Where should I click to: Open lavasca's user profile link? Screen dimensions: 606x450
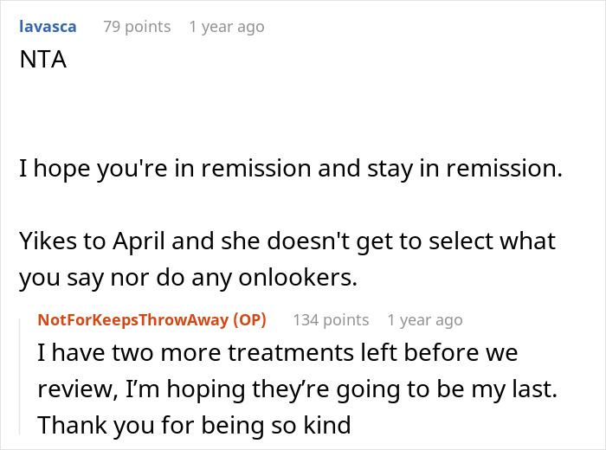48,27
